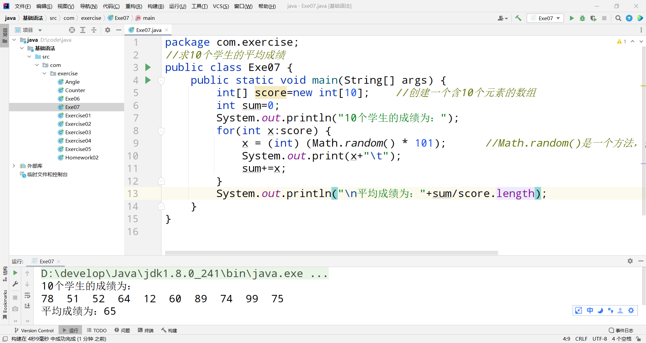Viewport: 646px width, 343px height.
Task: Click the Build project hammer icon
Action: point(518,18)
